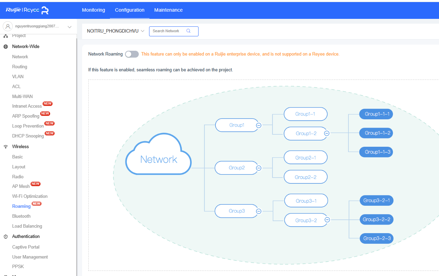Click the Authentication shield icon
Viewport: 439px width, 276px height.
pyautogui.click(x=5, y=237)
